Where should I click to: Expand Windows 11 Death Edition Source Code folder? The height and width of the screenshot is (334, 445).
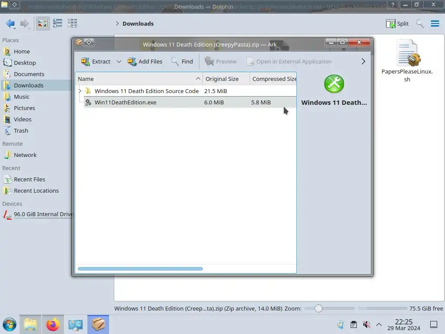coord(80,91)
